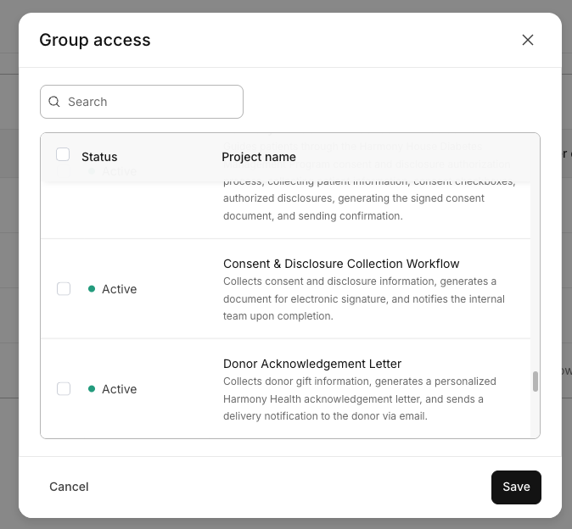Click the search magnifier icon
The height and width of the screenshot is (529, 572).
pyautogui.click(x=54, y=102)
